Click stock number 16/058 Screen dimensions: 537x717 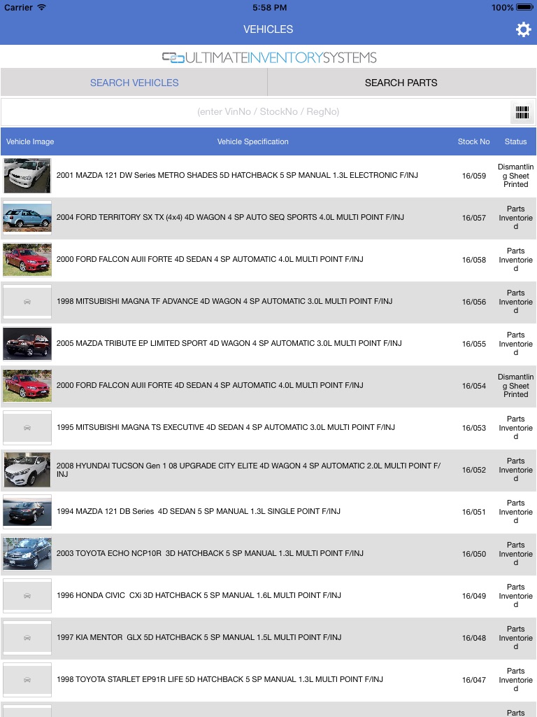pyautogui.click(x=474, y=260)
